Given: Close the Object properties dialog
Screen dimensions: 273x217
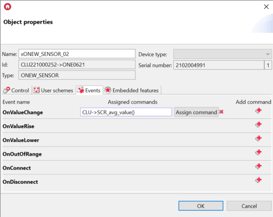Looking at the screenshot, I should click(x=266, y=7).
